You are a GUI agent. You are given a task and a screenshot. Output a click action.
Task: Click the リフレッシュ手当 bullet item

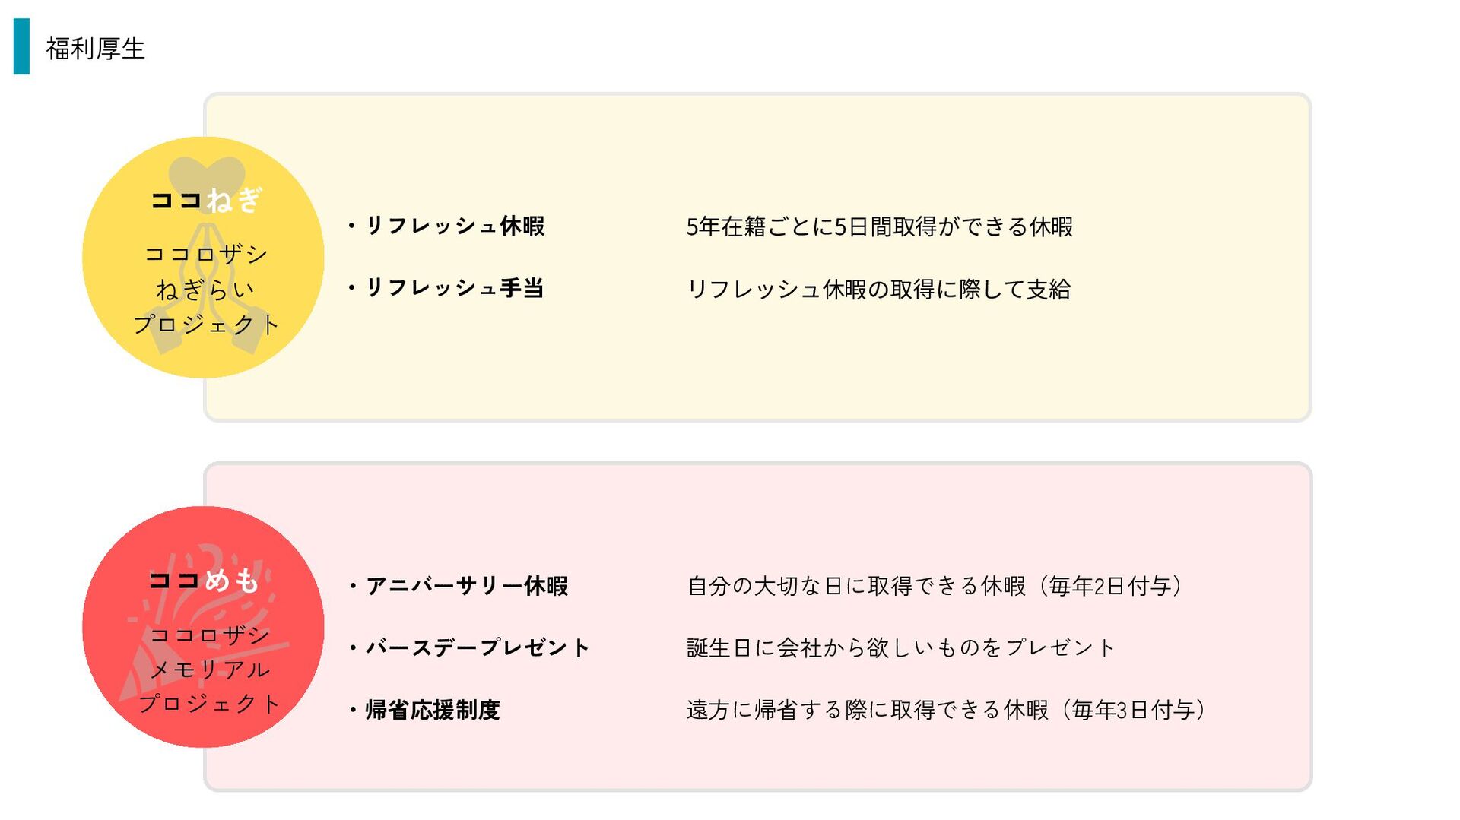(x=446, y=288)
